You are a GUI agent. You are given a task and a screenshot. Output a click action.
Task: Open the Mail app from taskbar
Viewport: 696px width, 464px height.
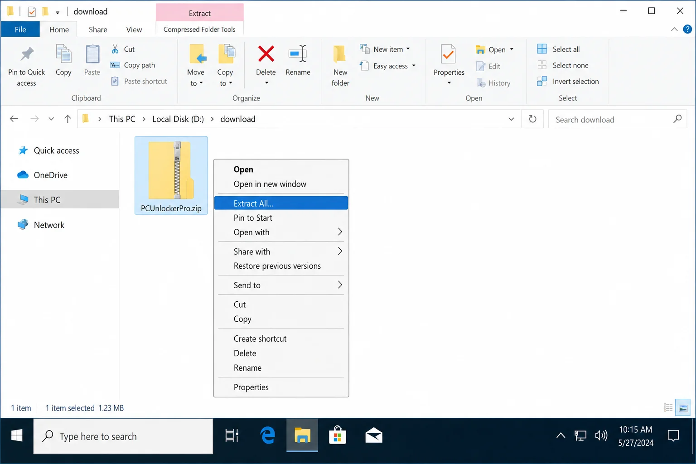(374, 436)
